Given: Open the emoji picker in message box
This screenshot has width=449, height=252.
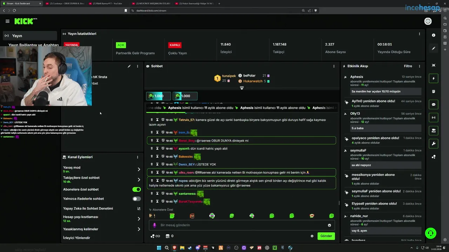Looking at the screenshot, I should point(329,225).
